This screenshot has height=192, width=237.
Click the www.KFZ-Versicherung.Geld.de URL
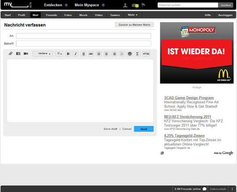coord(182,129)
